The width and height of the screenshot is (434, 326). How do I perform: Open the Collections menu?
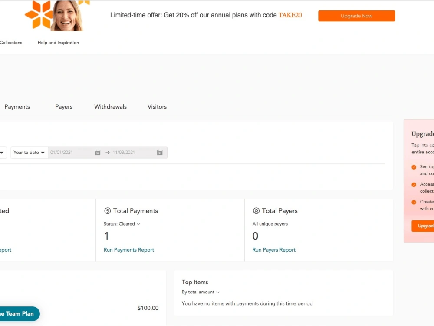click(x=11, y=43)
